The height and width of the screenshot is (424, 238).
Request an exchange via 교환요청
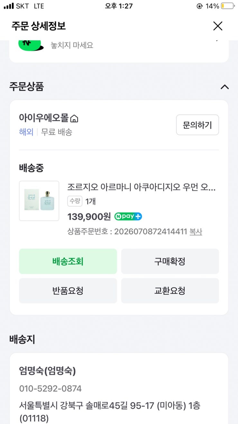pyautogui.click(x=170, y=291)
